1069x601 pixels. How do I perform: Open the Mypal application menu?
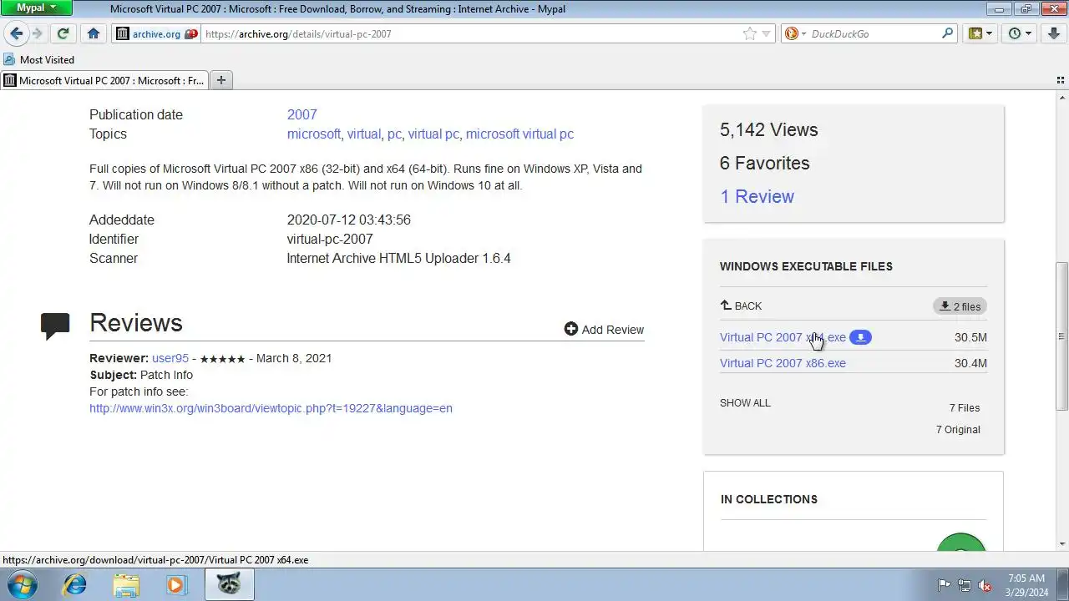(36, 8)
